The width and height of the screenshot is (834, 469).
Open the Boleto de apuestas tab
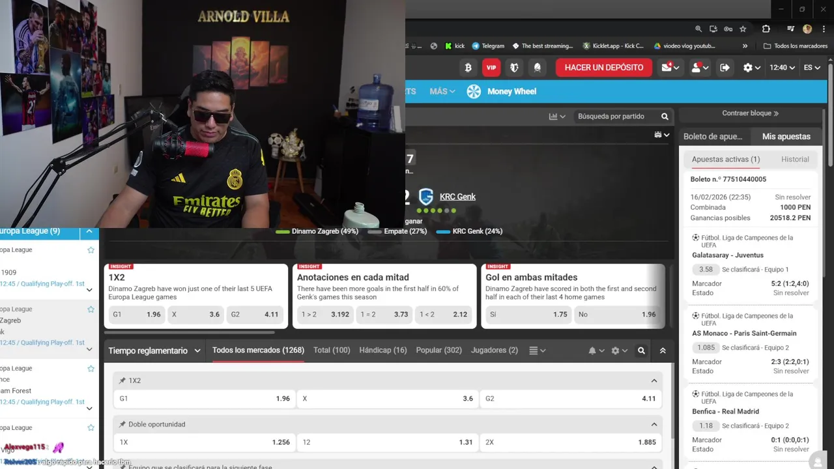click(713, 136)
